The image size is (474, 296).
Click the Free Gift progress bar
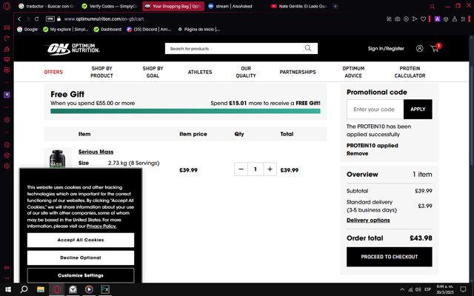pyautogui.click(x=185, y=111)
